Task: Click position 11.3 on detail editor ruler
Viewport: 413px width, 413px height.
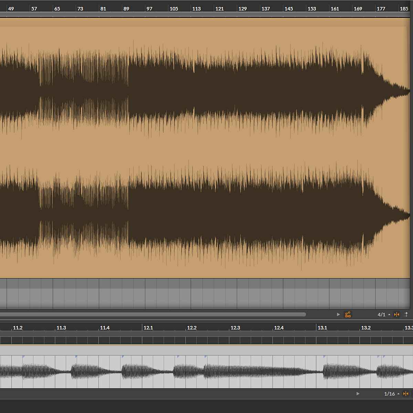Action: 61,328
